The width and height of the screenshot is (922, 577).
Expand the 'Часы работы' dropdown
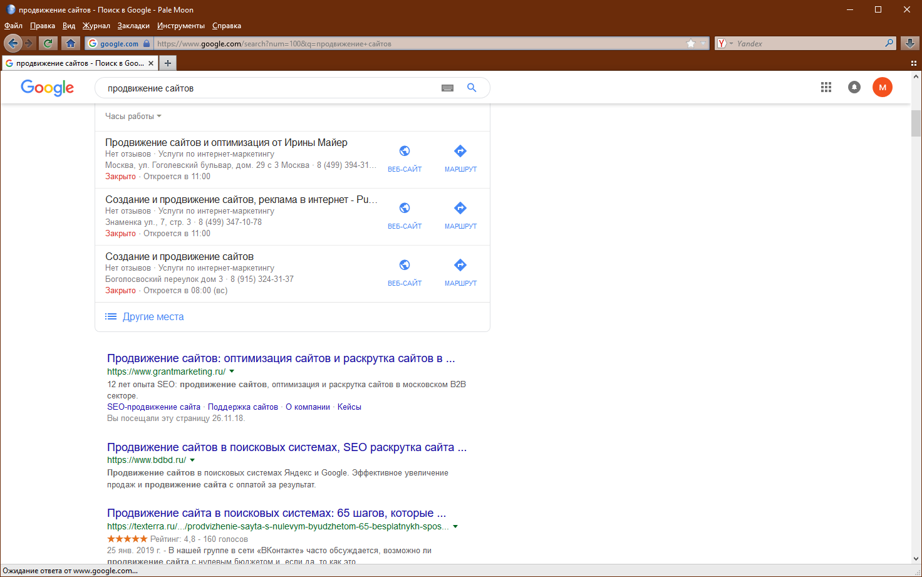[133, 116]
